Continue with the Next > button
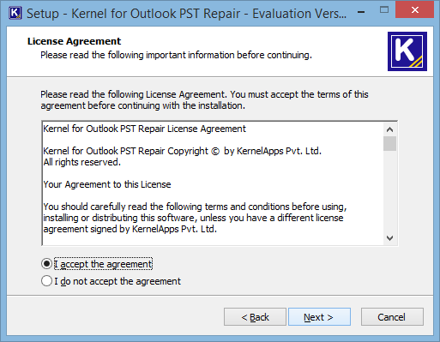The width and height of the screenshot is (440, 342). tap(319, 317)
